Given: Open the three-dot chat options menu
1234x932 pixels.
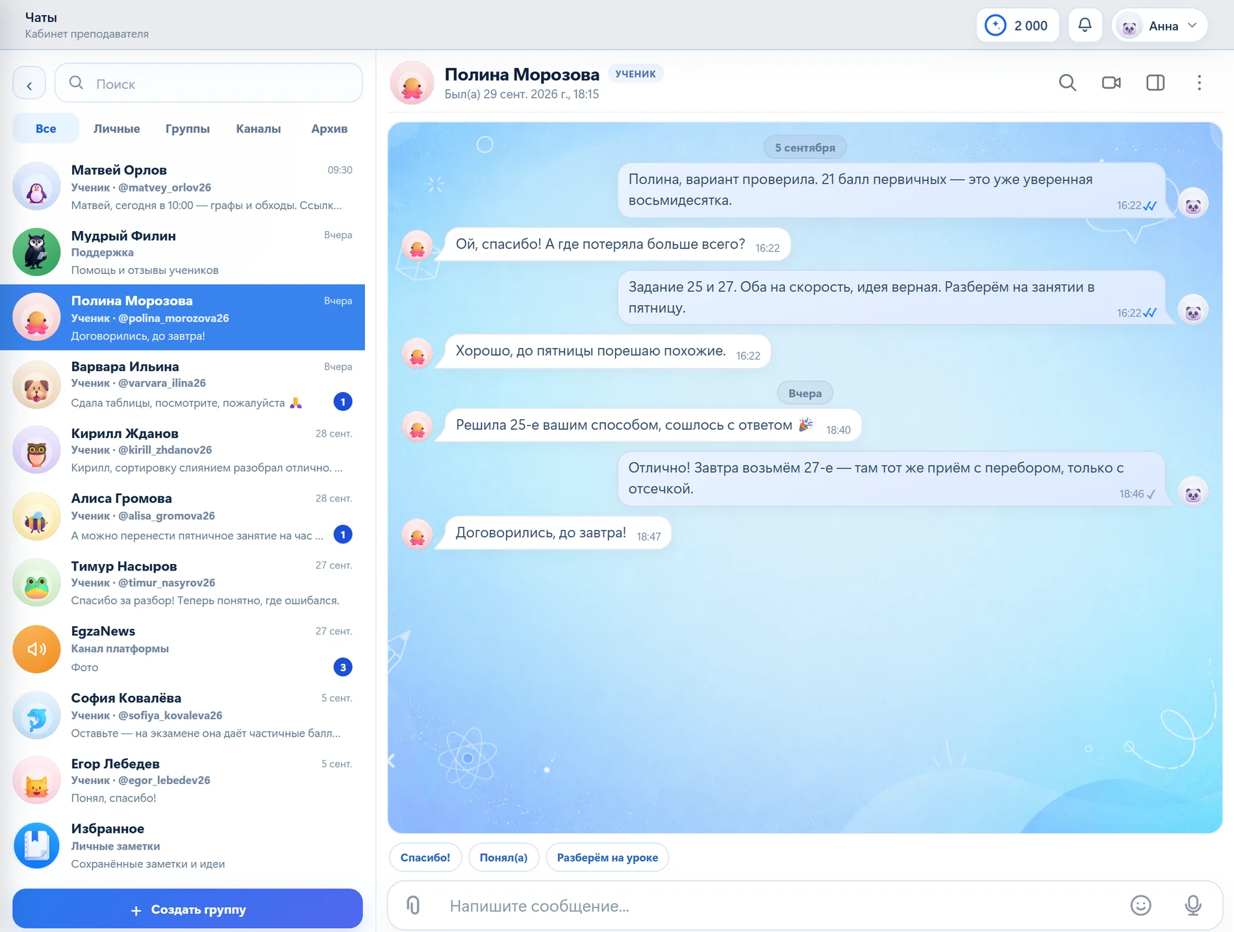Looking at the screenshot, I should point(1199,83).
